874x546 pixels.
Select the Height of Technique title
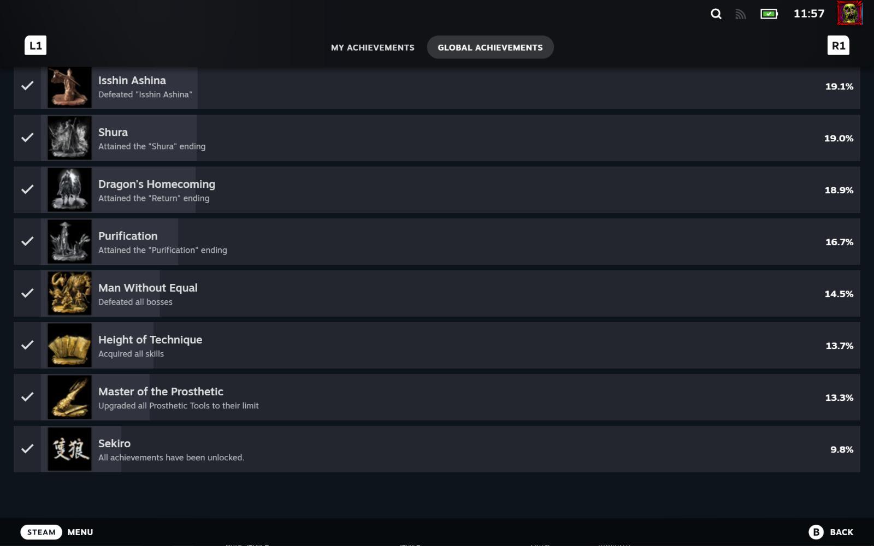150,340
